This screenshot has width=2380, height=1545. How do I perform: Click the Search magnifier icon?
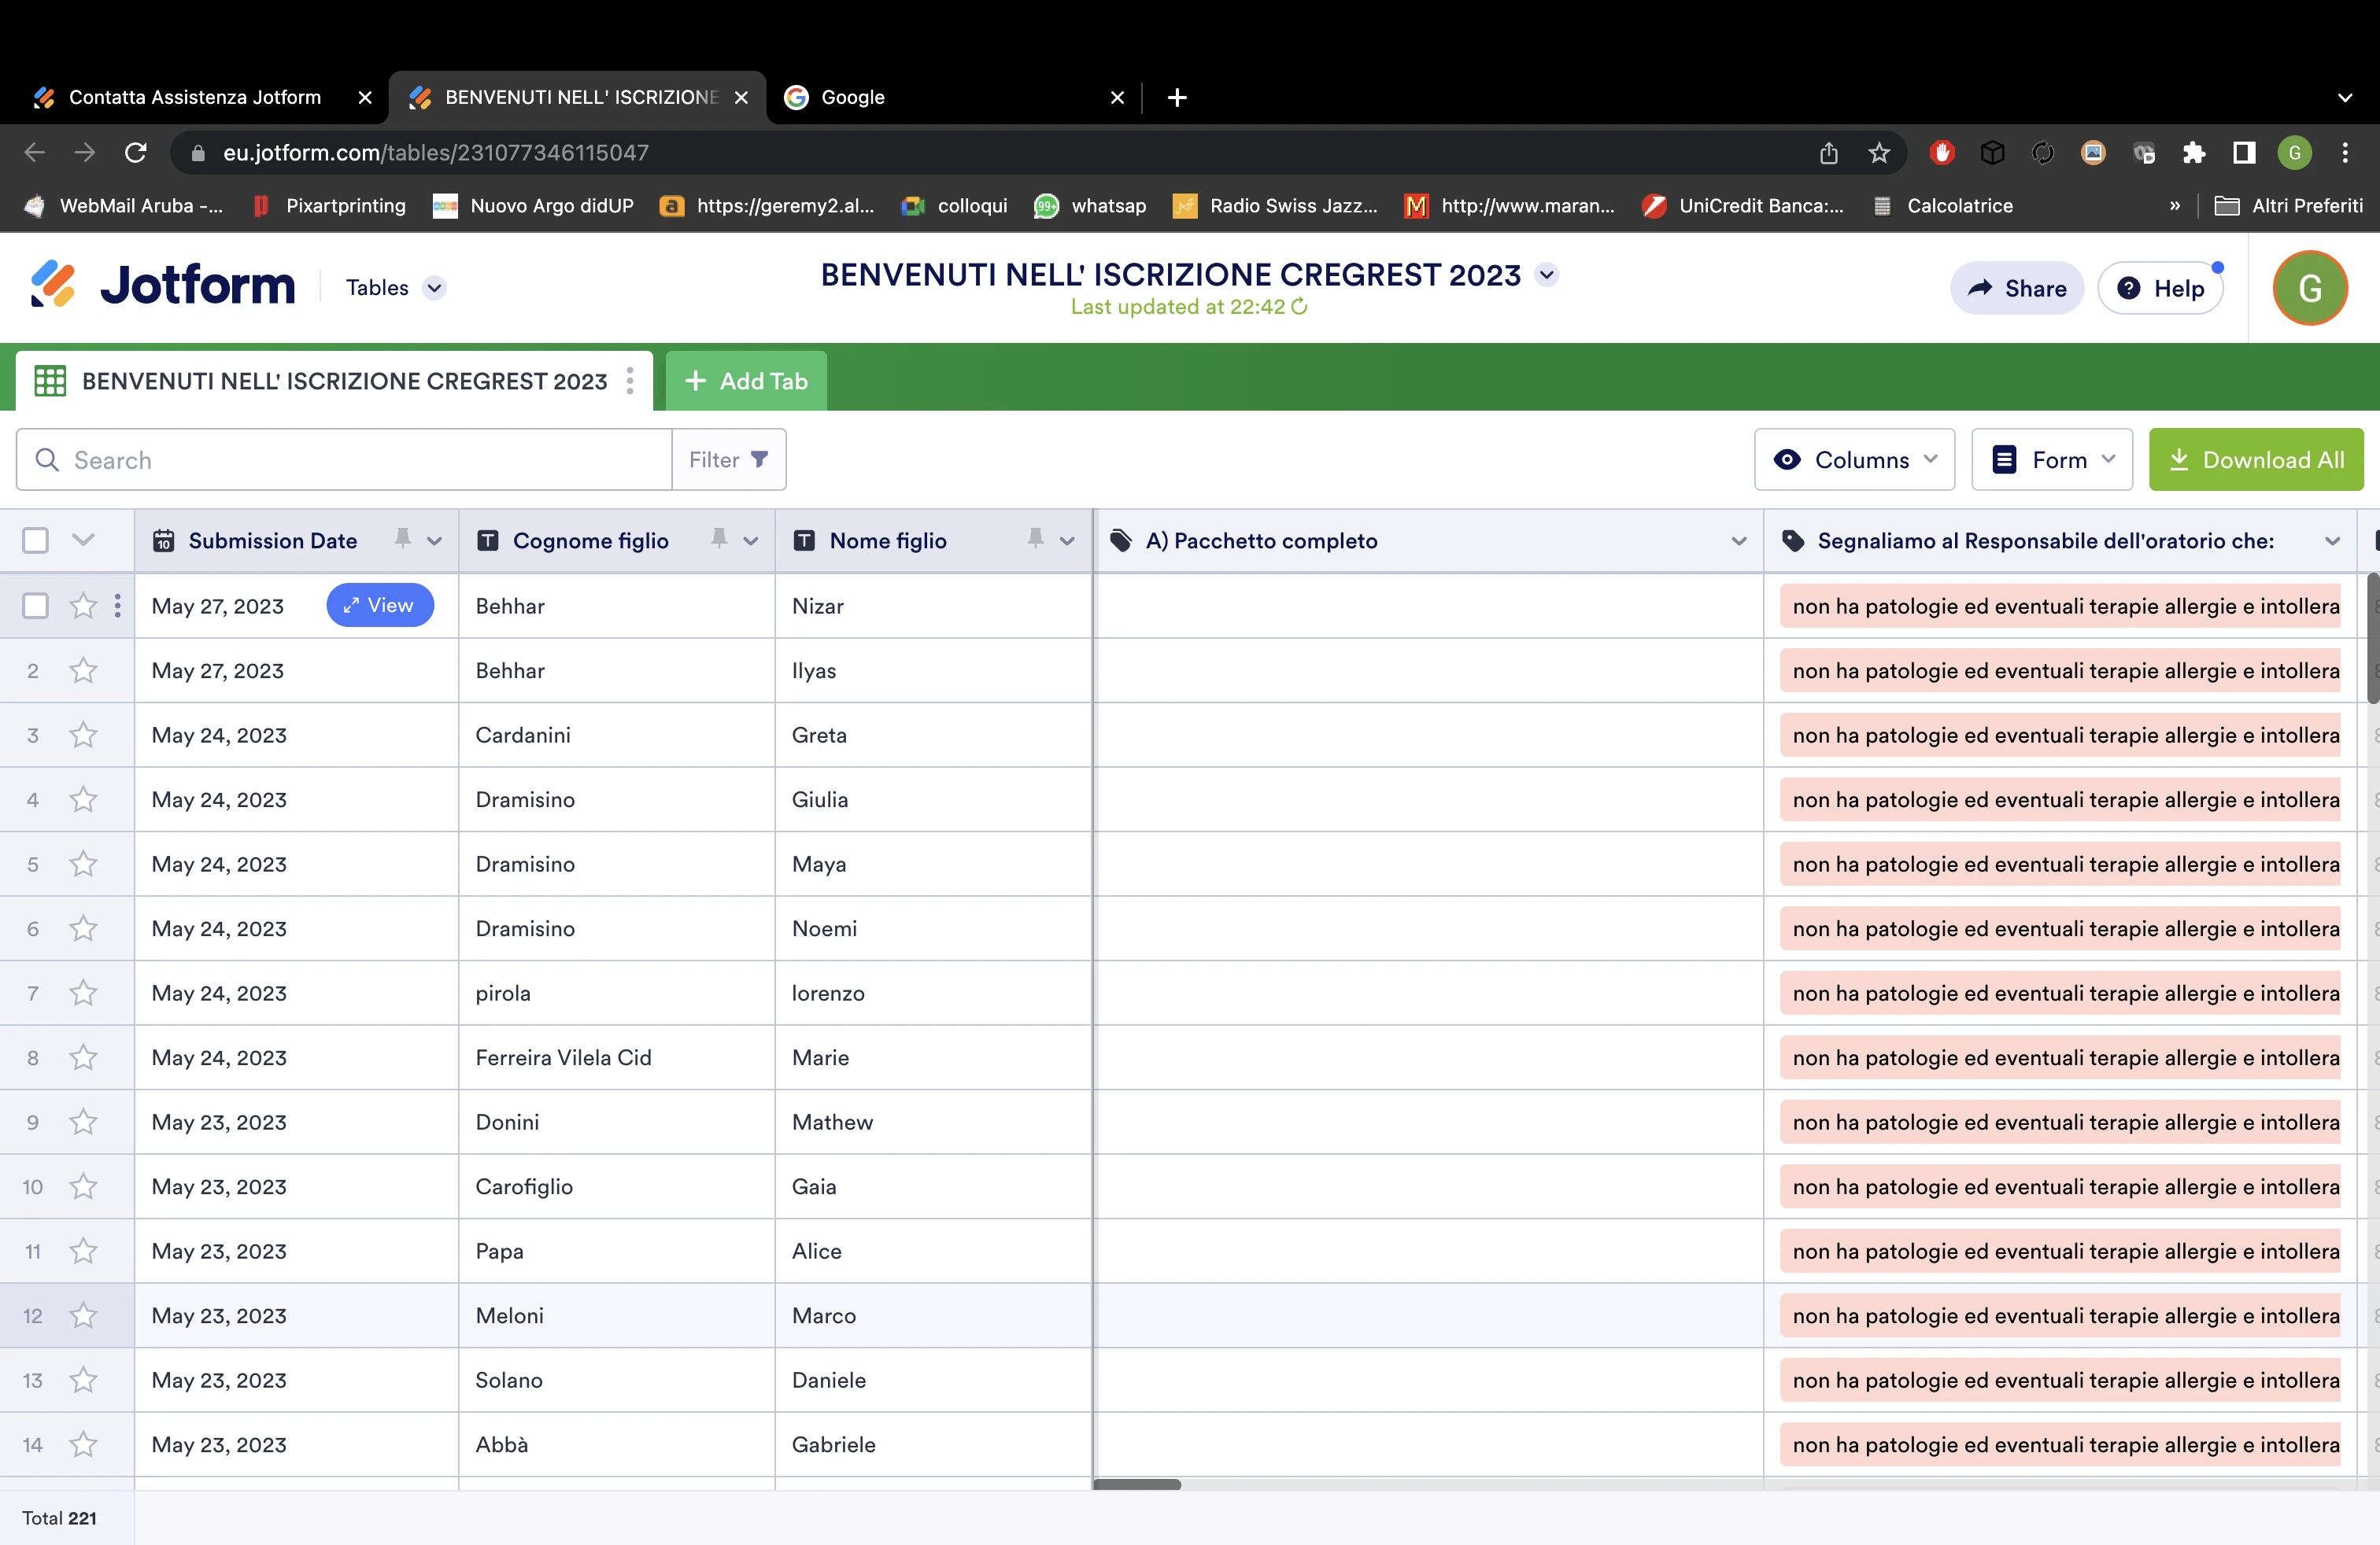pos(47,459)
